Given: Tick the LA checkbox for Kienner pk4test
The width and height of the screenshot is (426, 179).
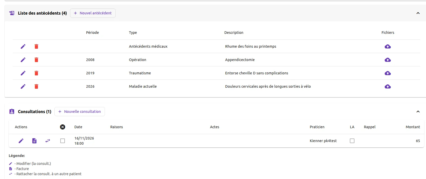Looking at the screenshot, I should click(x=352, y=141).
